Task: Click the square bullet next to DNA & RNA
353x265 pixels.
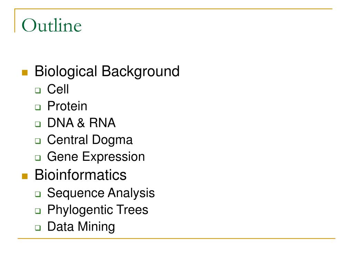Action: [x=38, y=124]
